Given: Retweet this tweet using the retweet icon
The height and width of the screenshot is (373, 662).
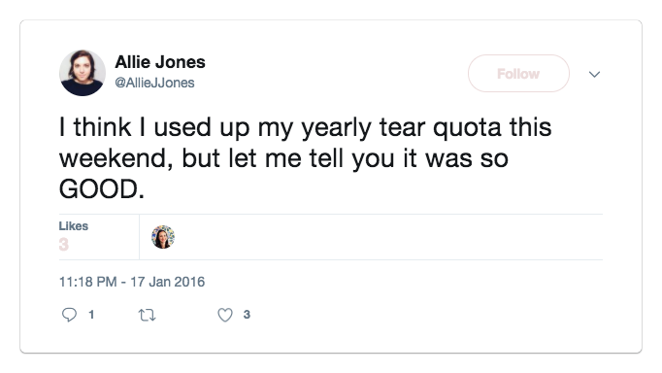Looking at the screenshot, I should [x=147, y=315].
